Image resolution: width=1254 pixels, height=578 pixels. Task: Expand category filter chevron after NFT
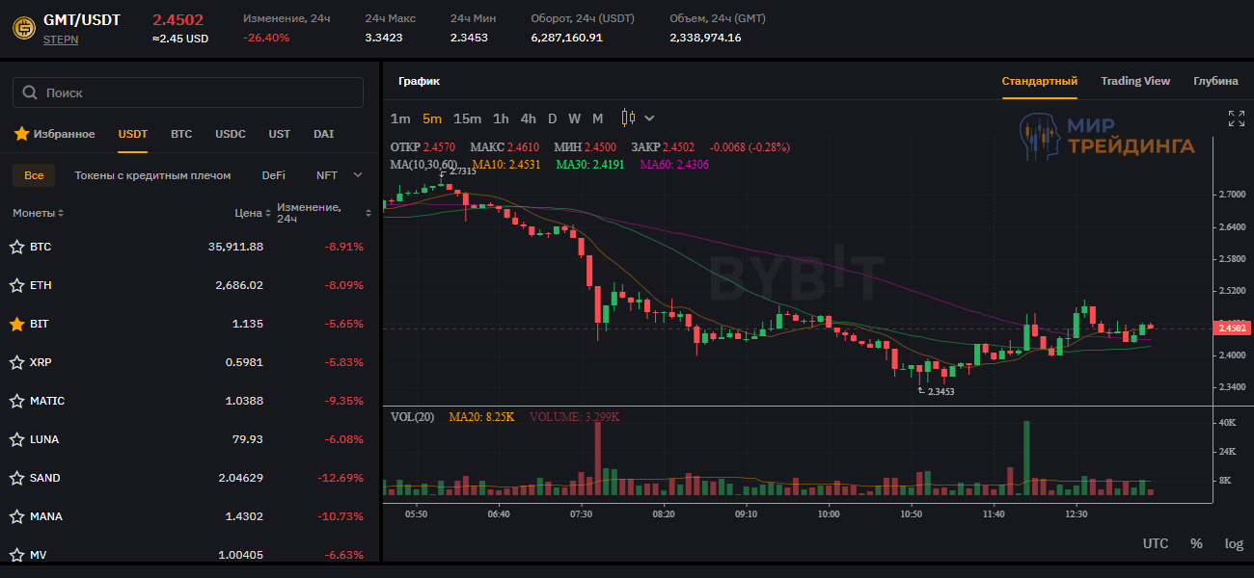(x=358, y=175)
